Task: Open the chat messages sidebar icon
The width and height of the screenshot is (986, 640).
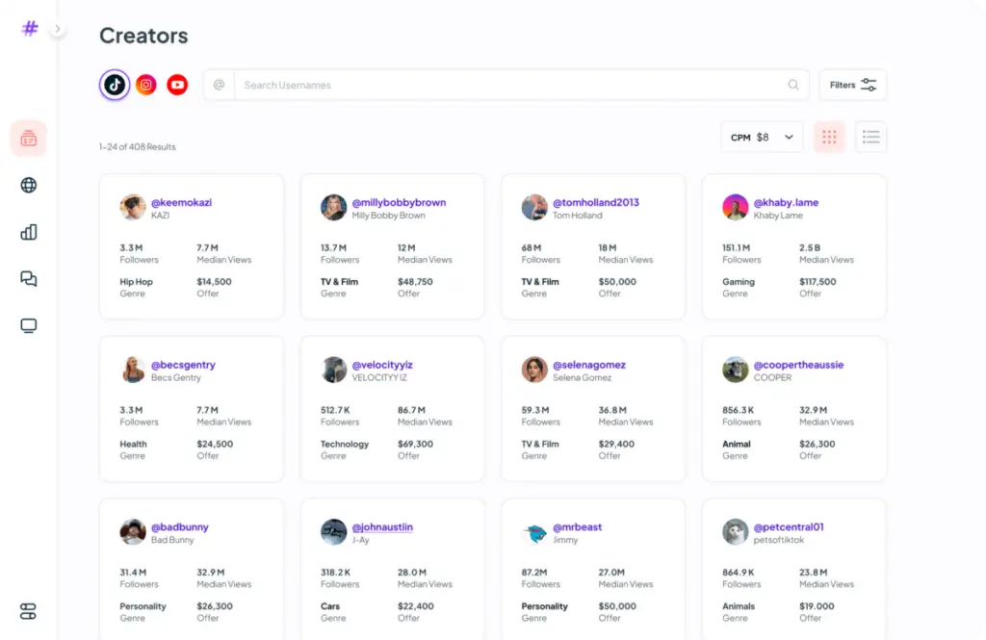Action: click(28, 278)
